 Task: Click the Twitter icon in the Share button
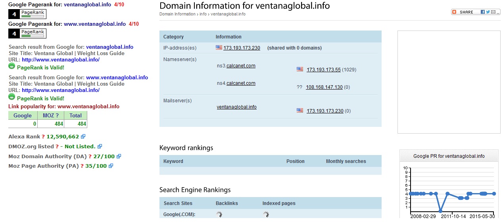tap(488, 12)
